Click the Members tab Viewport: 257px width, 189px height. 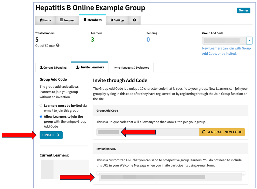[92, 20]
